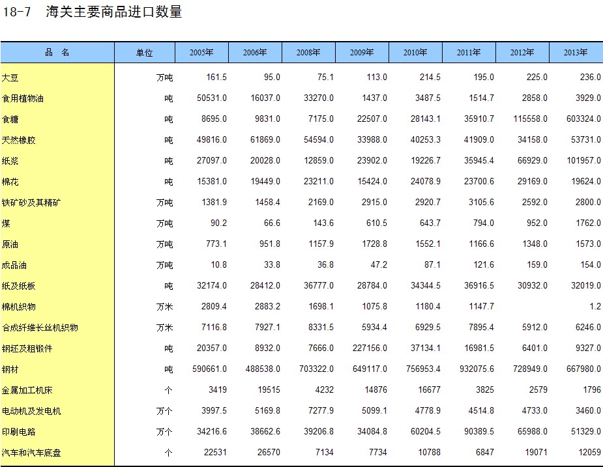The image size is (603, 467).
Task: Click the 食用植物油 row label
Action: [23, 98]
